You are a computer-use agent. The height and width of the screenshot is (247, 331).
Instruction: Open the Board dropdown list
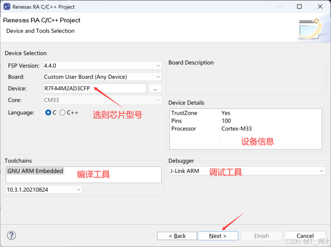click(102, 77)
